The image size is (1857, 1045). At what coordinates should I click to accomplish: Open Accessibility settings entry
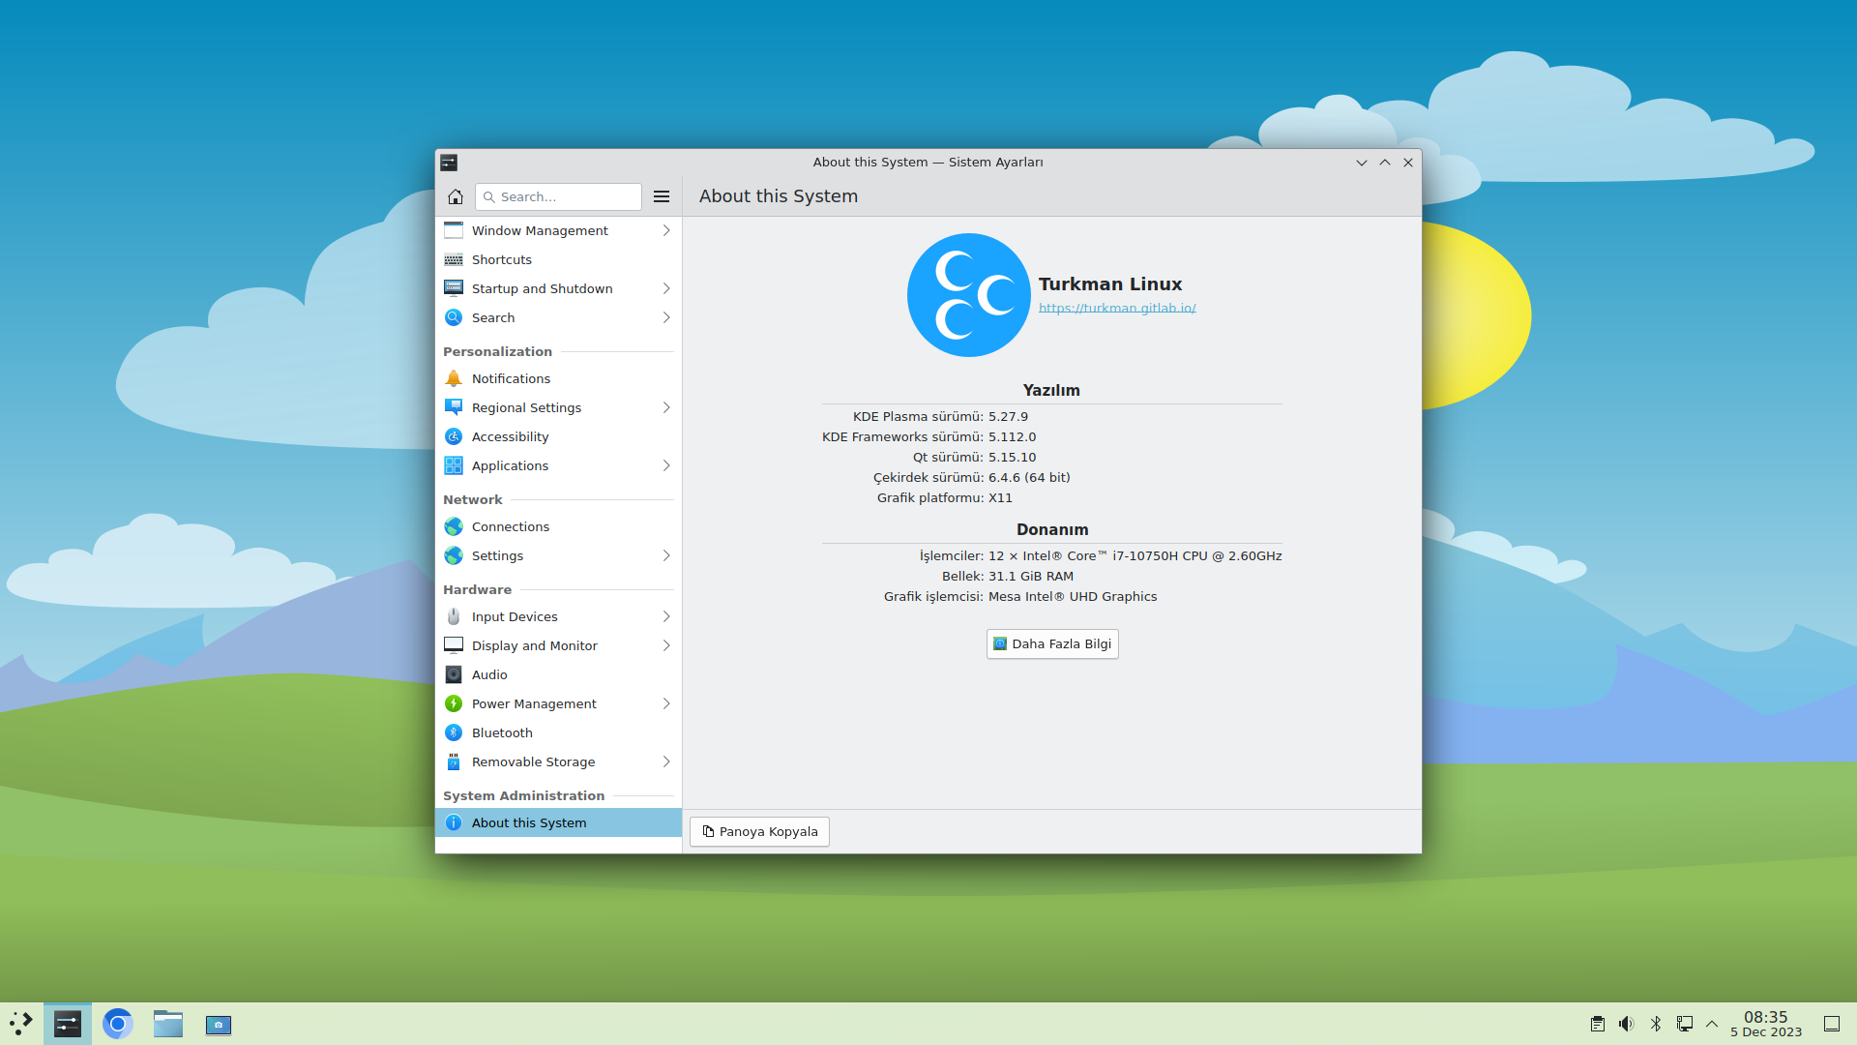click(510, 436)
